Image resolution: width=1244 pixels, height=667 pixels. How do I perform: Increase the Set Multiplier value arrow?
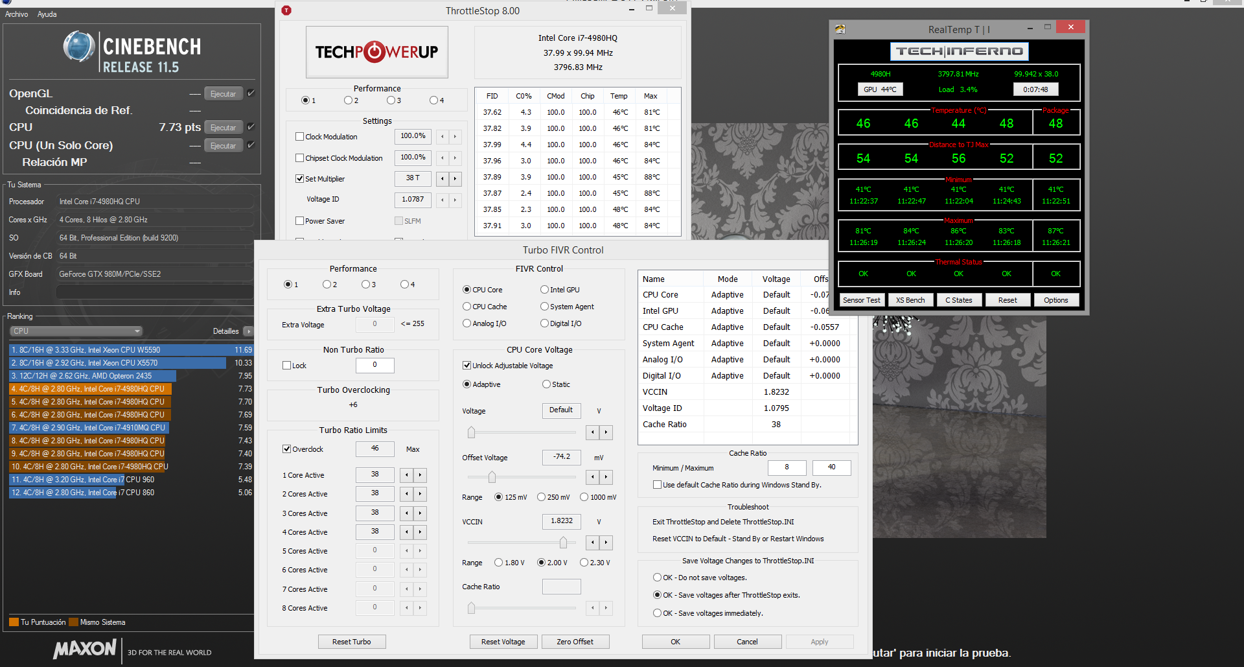pyautogui.click(x=455, y=178)
